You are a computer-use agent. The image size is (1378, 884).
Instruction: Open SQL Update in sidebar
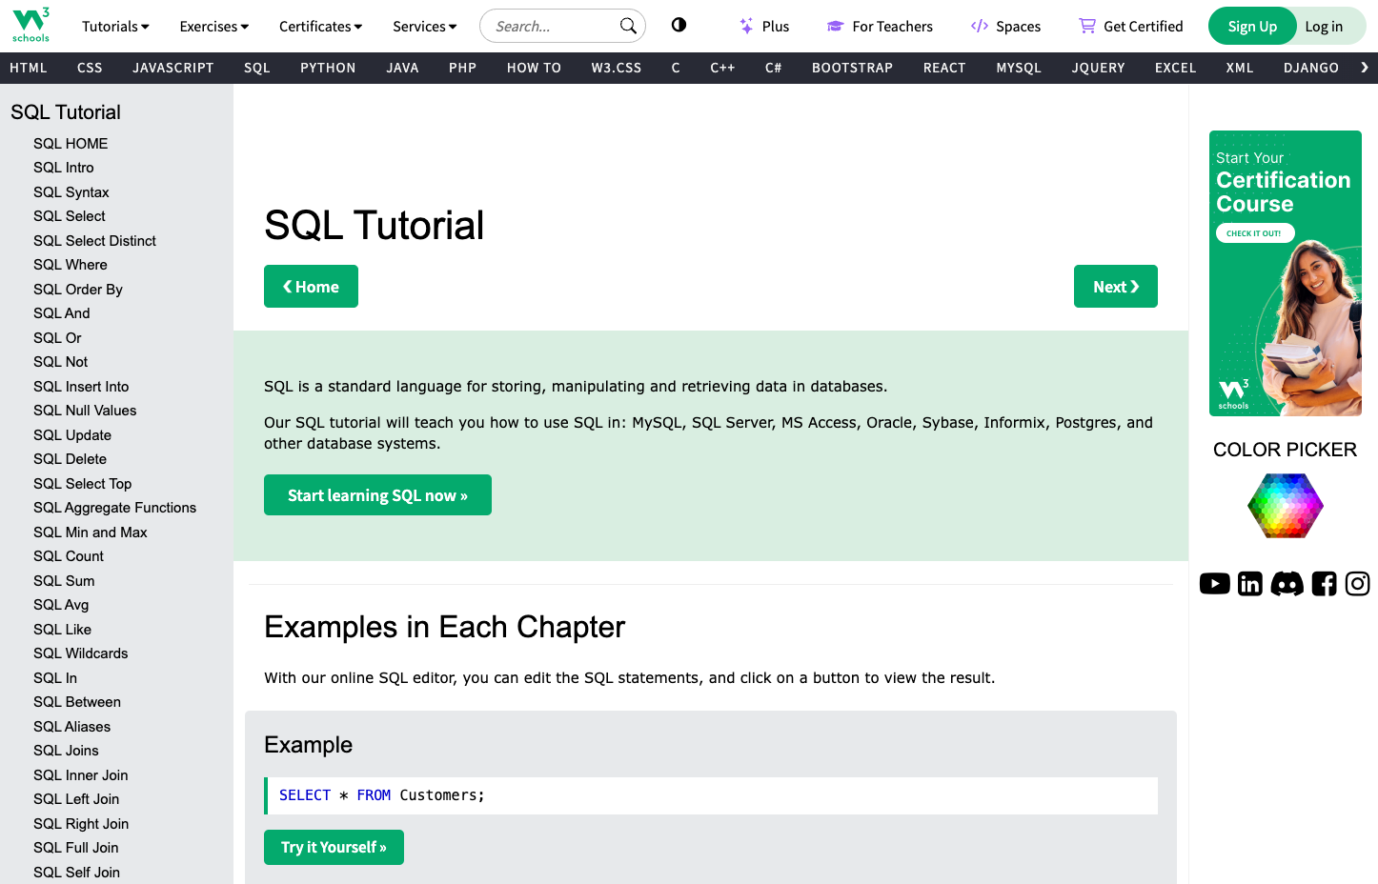(72, 435)
